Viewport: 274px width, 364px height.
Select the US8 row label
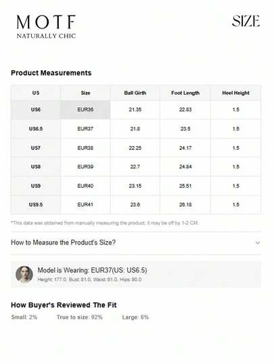coord(36,167)
